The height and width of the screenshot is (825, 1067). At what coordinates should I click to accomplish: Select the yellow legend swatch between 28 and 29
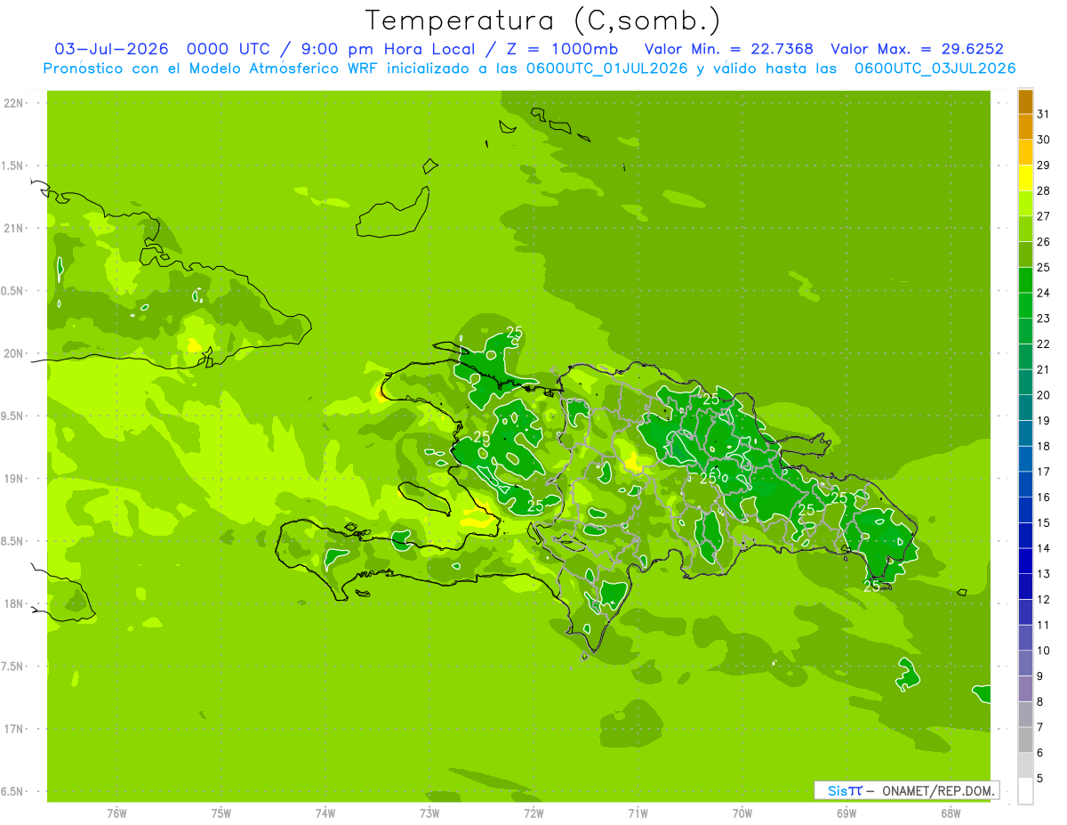[x=1025, y=178]
